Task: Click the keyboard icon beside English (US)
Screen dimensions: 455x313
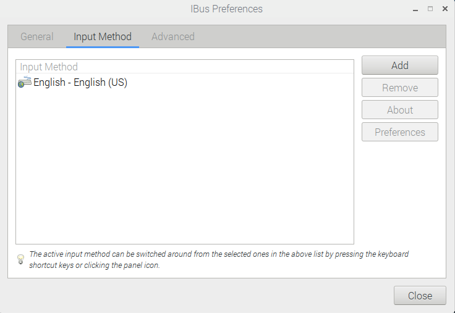Action: tap(25, 82)
